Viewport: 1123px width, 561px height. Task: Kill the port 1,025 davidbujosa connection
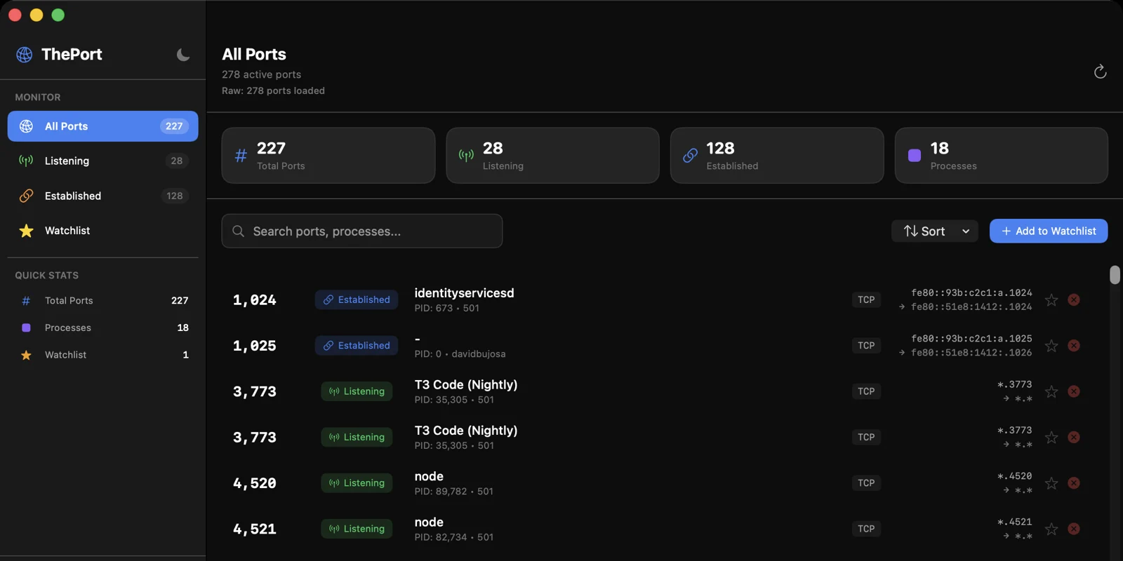[1074, 346]
